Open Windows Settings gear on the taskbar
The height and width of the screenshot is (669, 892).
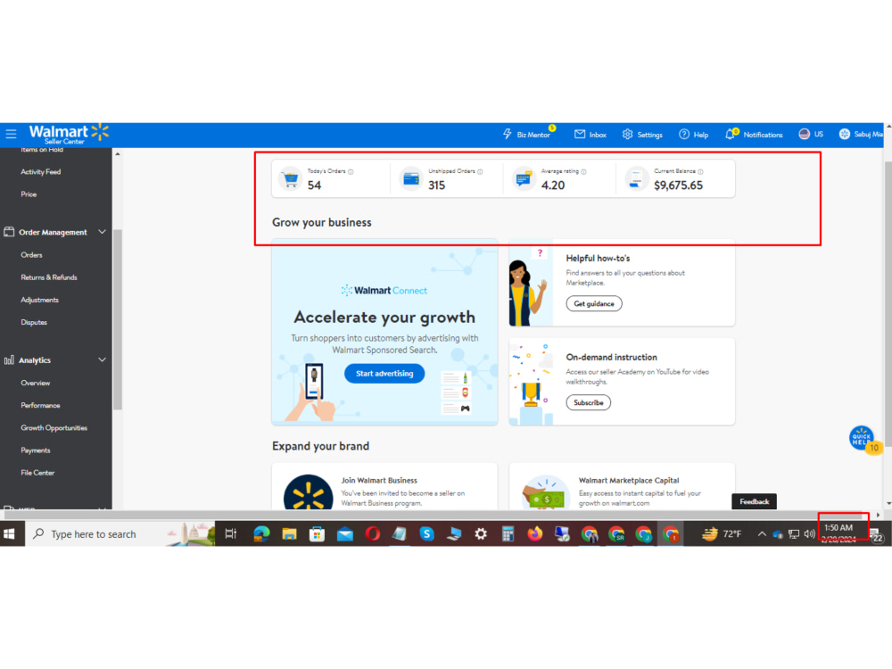click(482, 534)
